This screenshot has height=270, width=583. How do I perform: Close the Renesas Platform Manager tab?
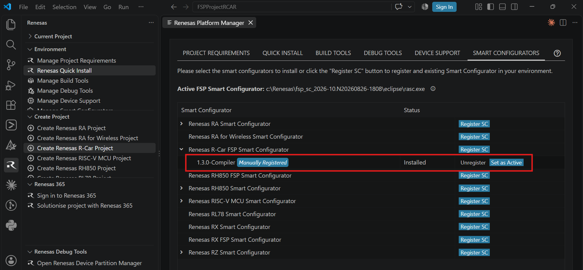point(250,22)
